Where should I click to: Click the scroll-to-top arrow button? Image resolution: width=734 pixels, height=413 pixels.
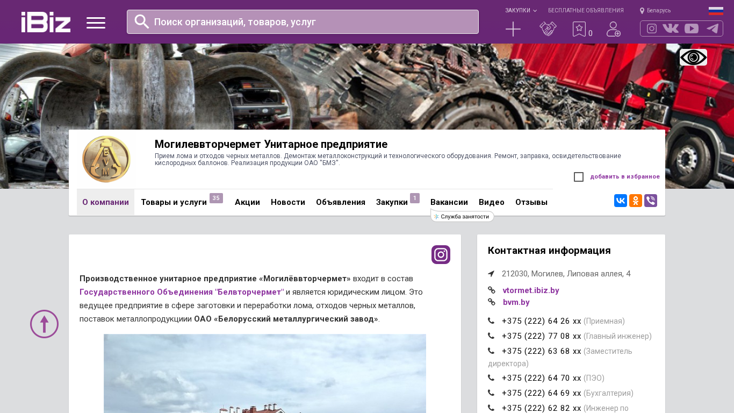point(44,324)
